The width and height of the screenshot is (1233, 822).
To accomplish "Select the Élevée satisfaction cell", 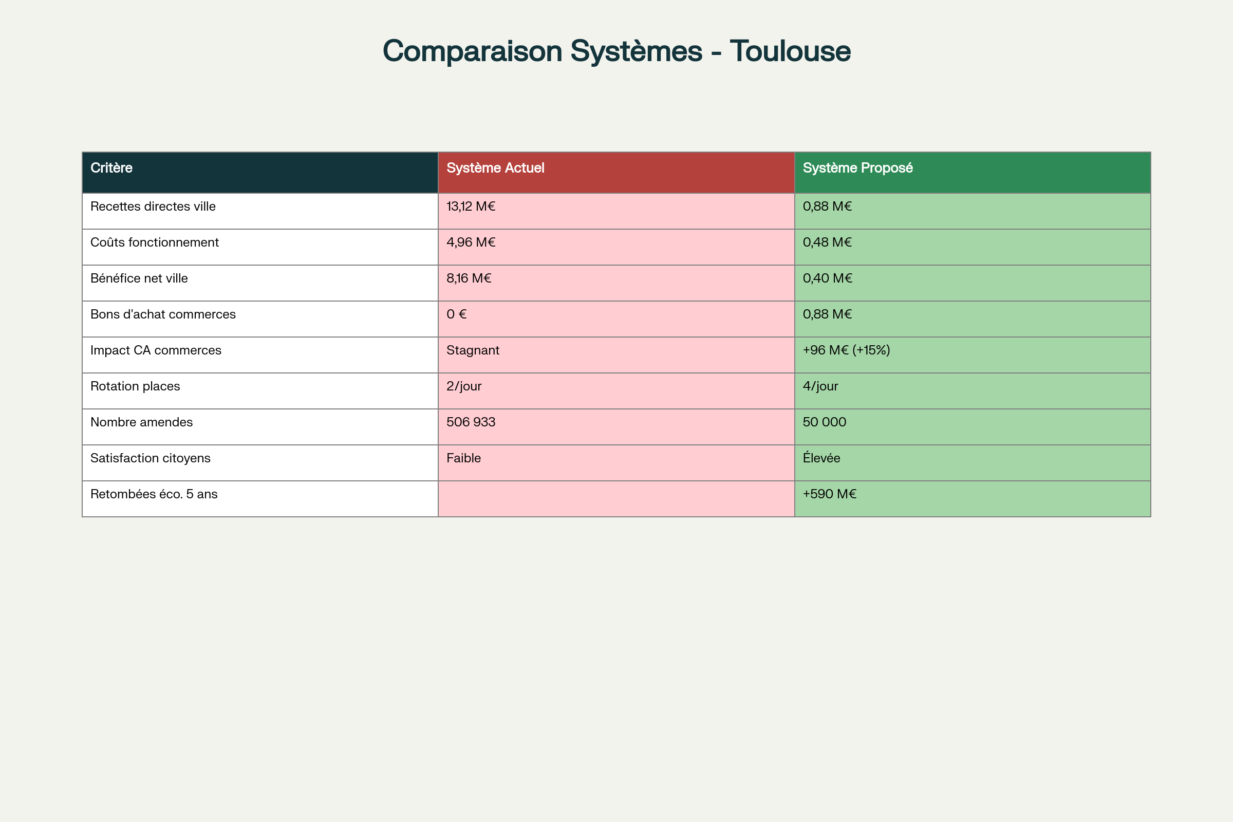I will 821,458.
